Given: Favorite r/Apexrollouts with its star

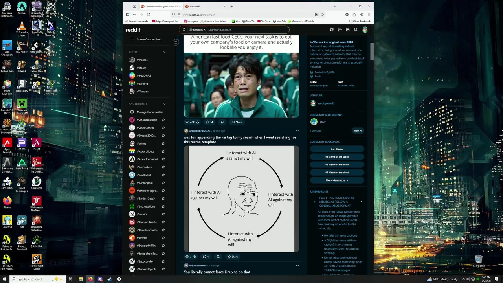Looking at the screenshot, I should tap(163, 151).
